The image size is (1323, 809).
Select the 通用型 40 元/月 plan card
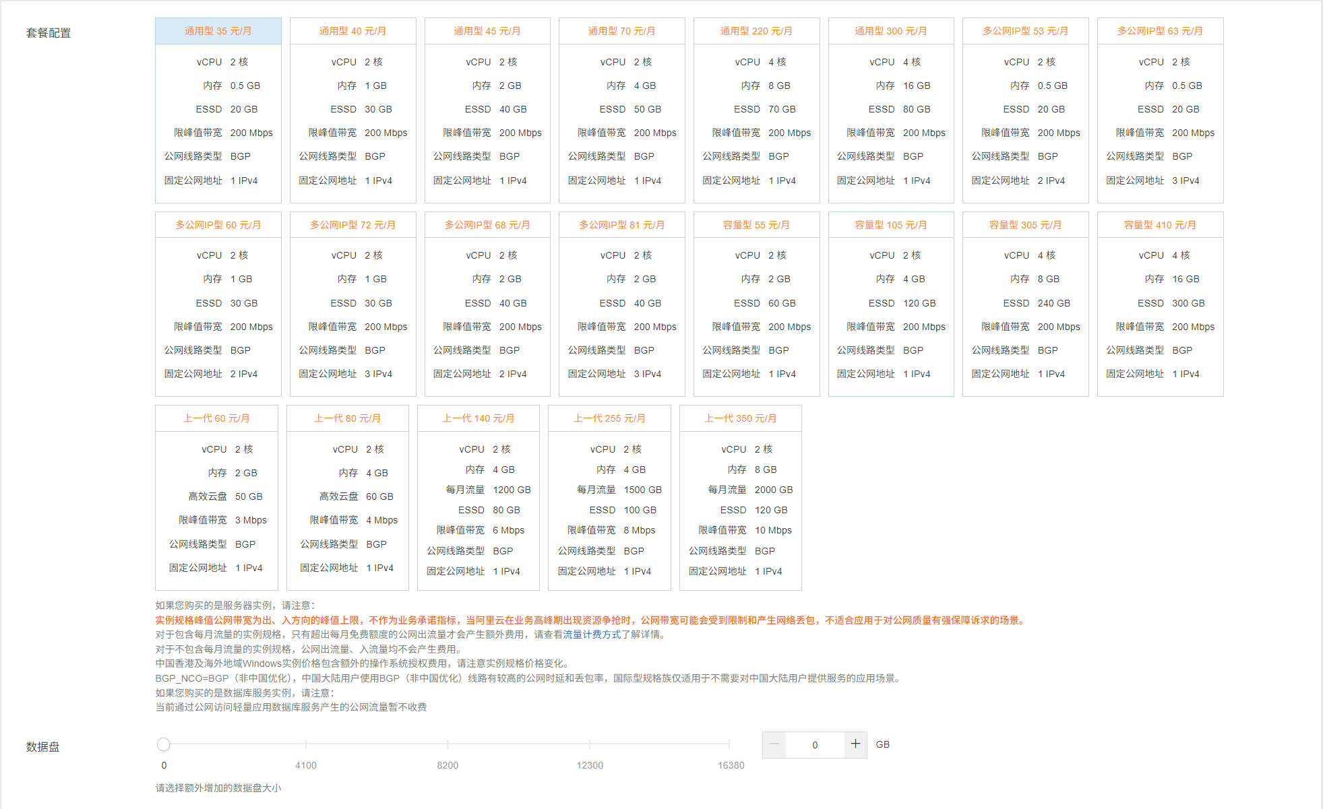352,31
